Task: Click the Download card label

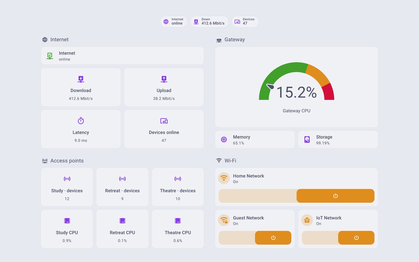Action: pyautogui.click(x=81, y=90)
